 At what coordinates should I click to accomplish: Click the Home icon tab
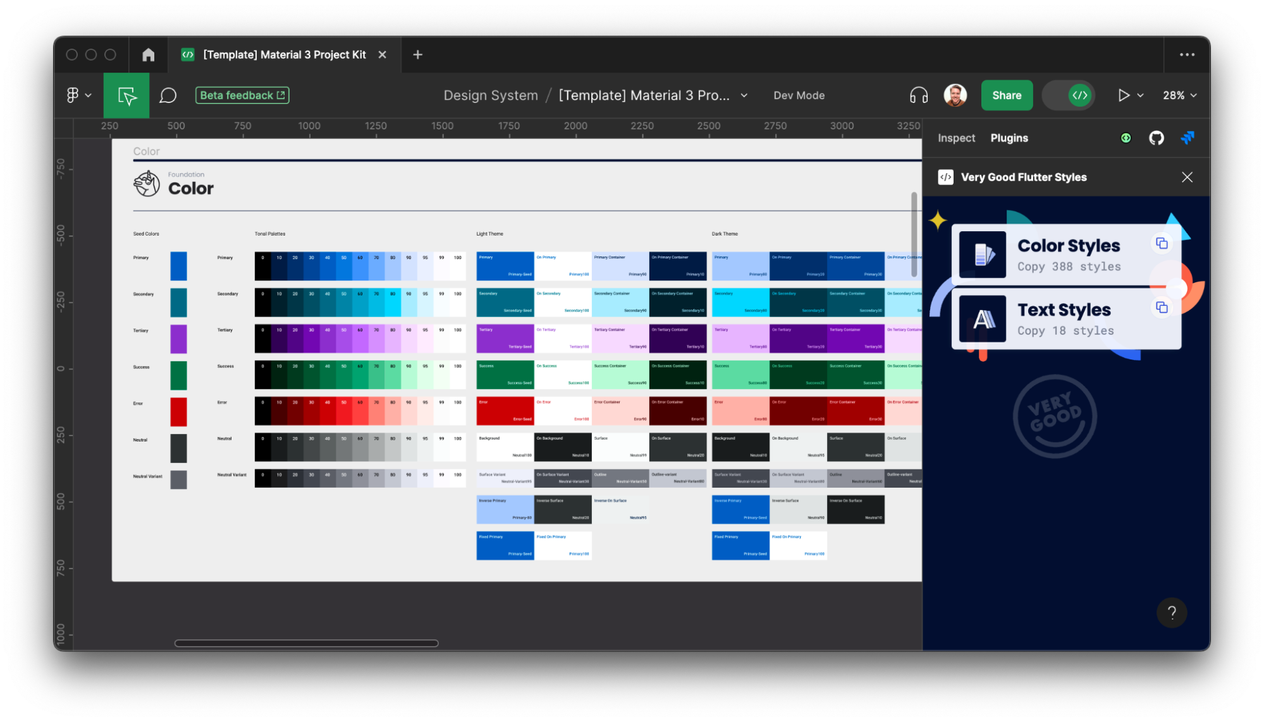(149, 55)
